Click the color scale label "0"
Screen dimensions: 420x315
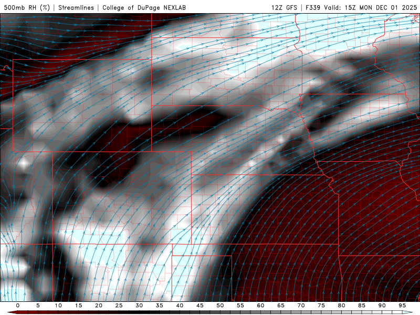[x=18, y=306]
